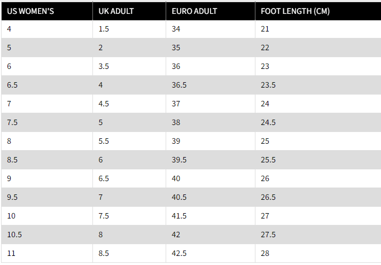Select Euro size 41.5 cell
This screenshot has width=381, height=265.
pyautogui.click(x=211, y=216)
